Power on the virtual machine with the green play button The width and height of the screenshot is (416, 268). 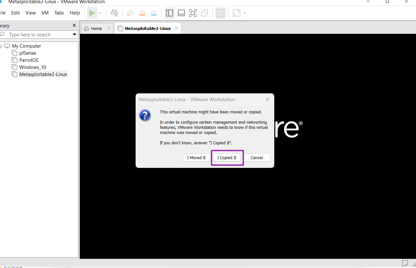point(92,13)
